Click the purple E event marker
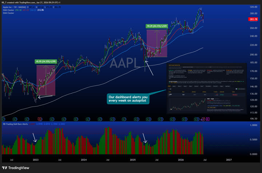Viewport: 262px width, 173px height. pos(208,119)
